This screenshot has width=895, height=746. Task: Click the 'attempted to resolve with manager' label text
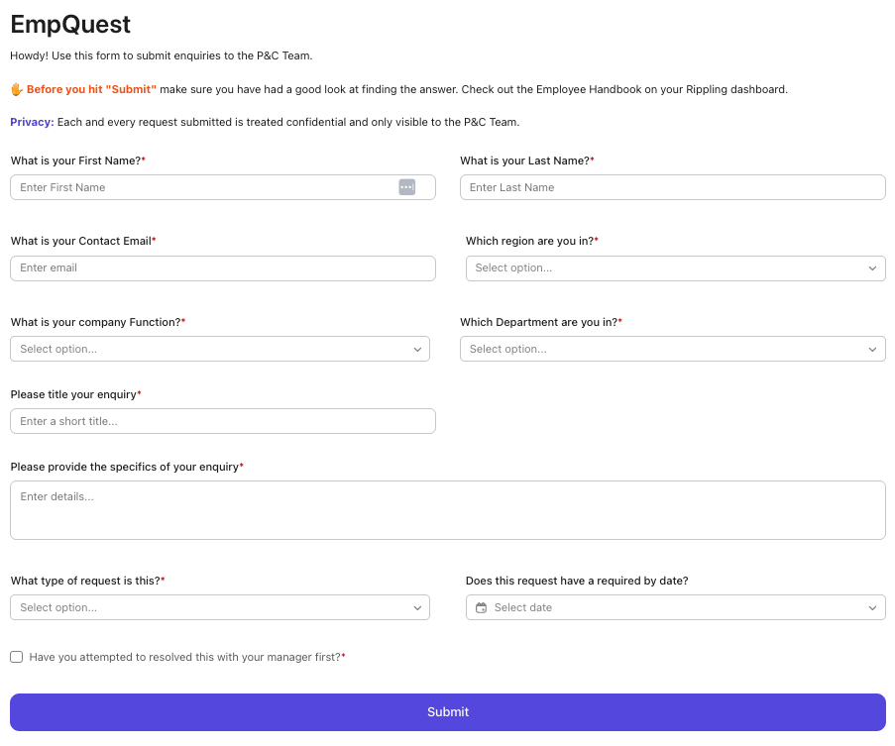[x=185, y=657]
